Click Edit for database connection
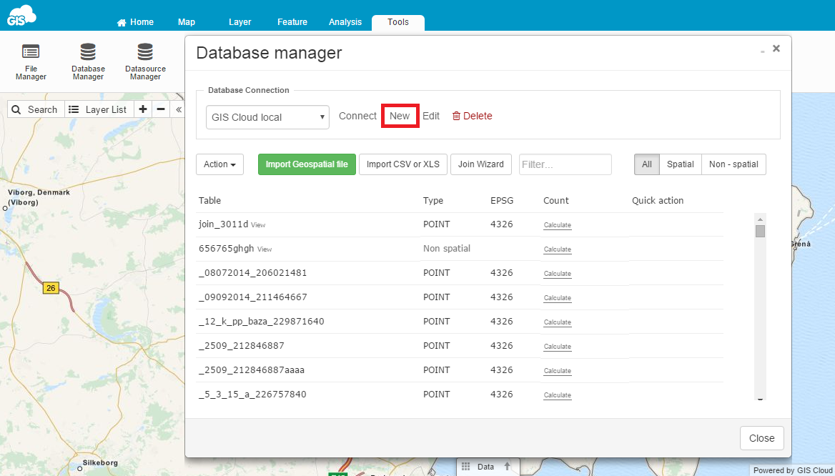 coord(431,116)
